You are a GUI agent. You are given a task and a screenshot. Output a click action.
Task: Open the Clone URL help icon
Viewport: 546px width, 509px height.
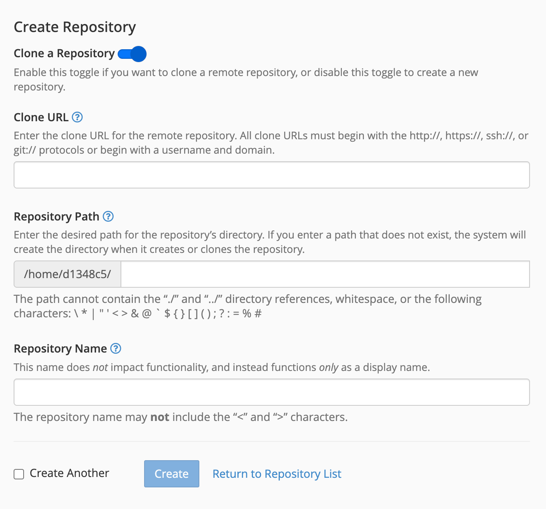point(77,117)
